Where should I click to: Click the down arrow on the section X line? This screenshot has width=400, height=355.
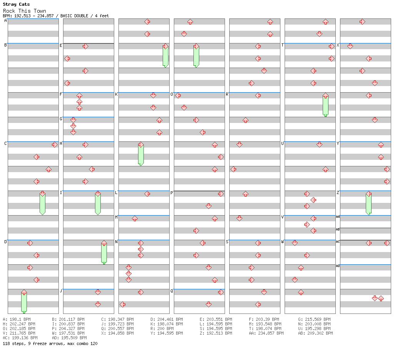coord(350,46)
